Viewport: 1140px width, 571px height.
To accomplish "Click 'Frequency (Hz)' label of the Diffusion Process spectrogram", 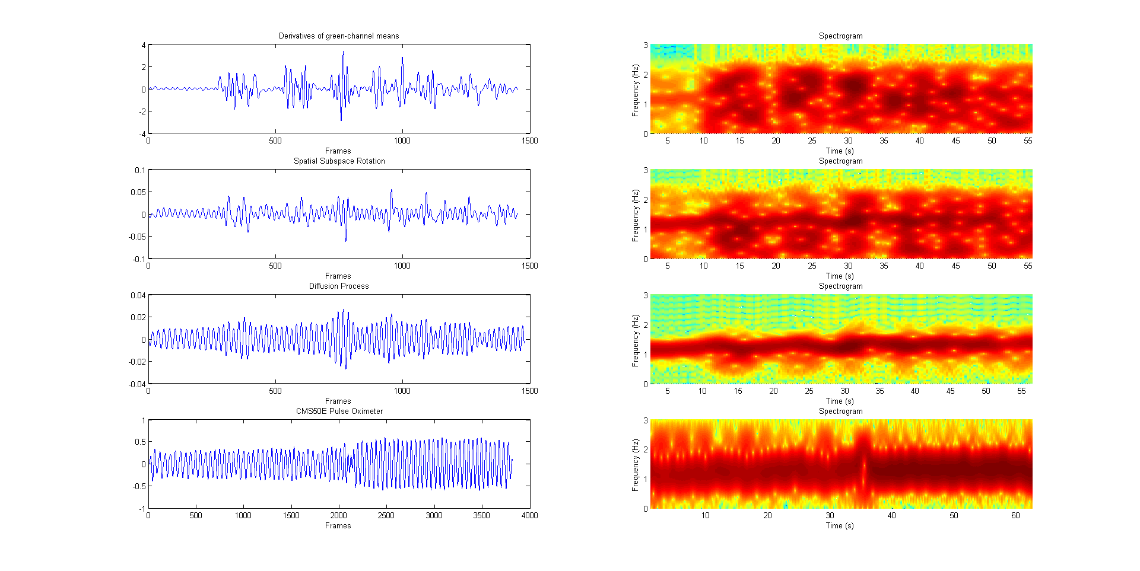I will (x=636, y=340).
